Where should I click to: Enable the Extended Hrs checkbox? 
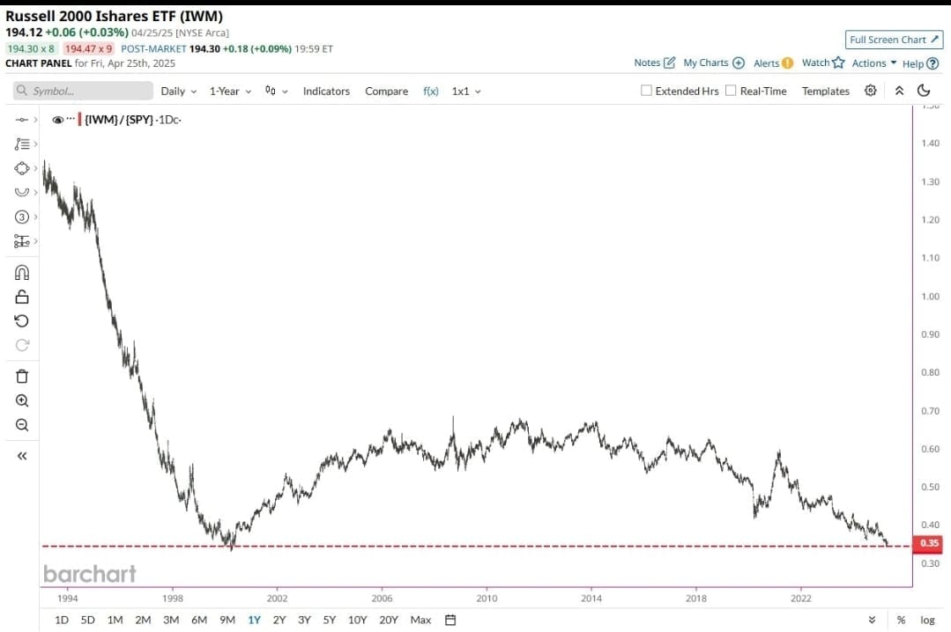click(646, 91)
